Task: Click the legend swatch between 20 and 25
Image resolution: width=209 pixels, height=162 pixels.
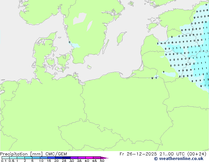Action: [59, 158]
